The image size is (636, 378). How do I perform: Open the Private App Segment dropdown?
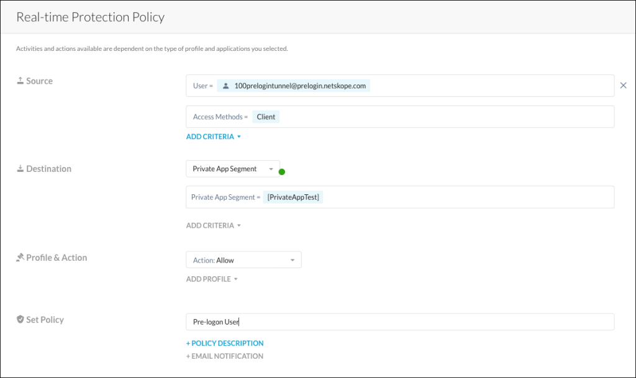click(233, 169)
